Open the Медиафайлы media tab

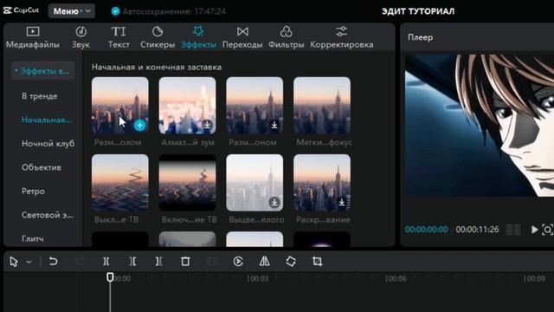[33, 37]
